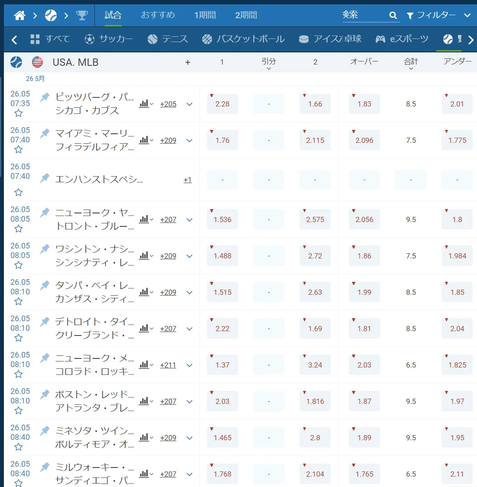Open the フィルター filter dropdown
The width and height of the screenshot is (477, 487).
(x=438, y=15)
